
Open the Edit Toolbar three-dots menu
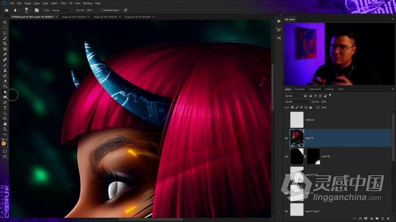(x=5, y=134)
